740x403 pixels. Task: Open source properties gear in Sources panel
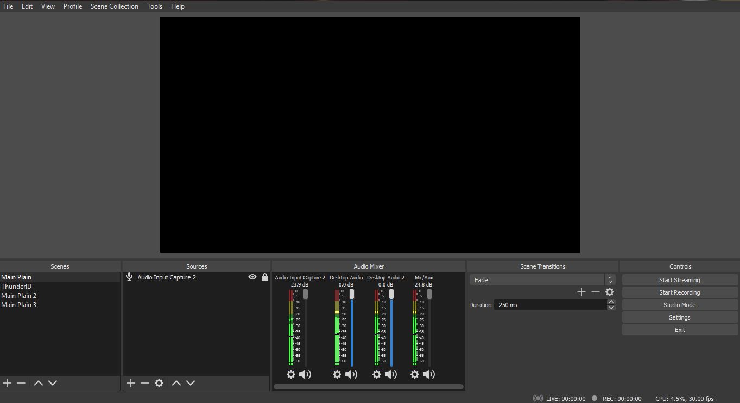coord(159,383)
